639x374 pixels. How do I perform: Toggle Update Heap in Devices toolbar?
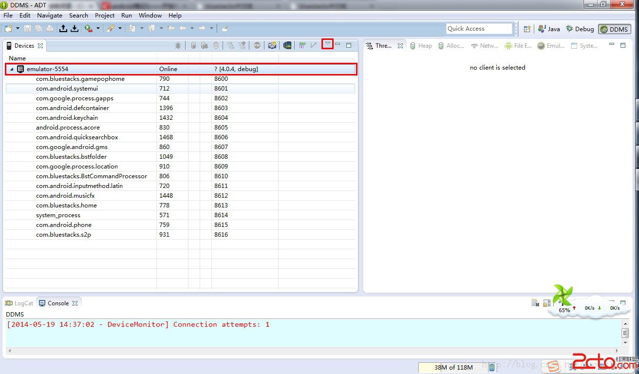coord(193,45)
